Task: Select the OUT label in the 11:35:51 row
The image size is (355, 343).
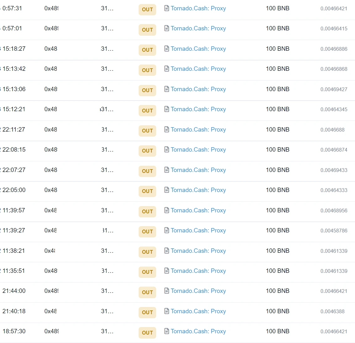Action: pos(147,272)
